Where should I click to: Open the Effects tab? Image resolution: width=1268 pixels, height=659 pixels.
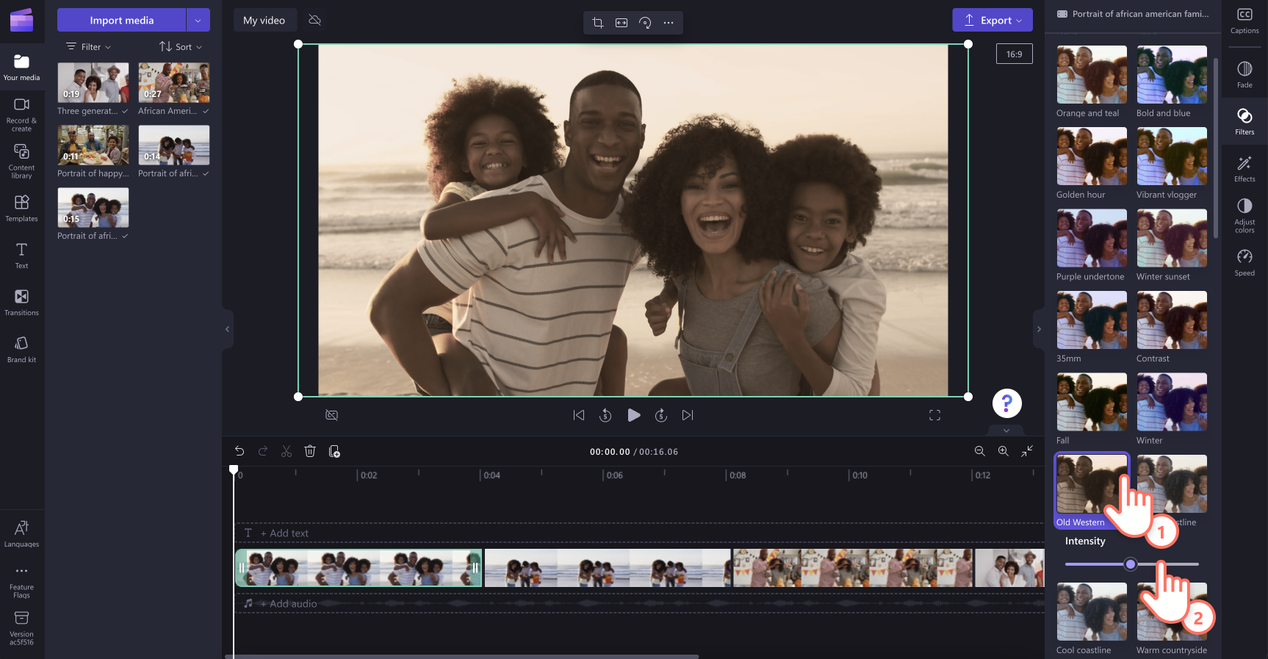pyautogui.click(x=1244, y=168)
